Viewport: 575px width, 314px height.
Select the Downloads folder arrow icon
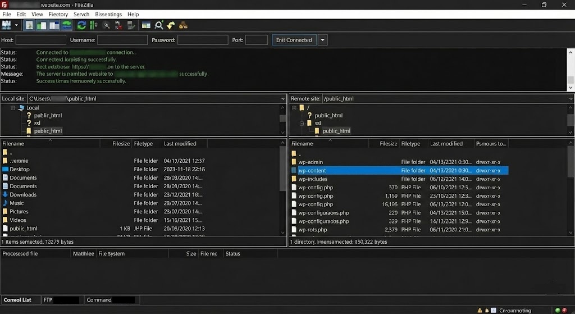coord(5,194)
